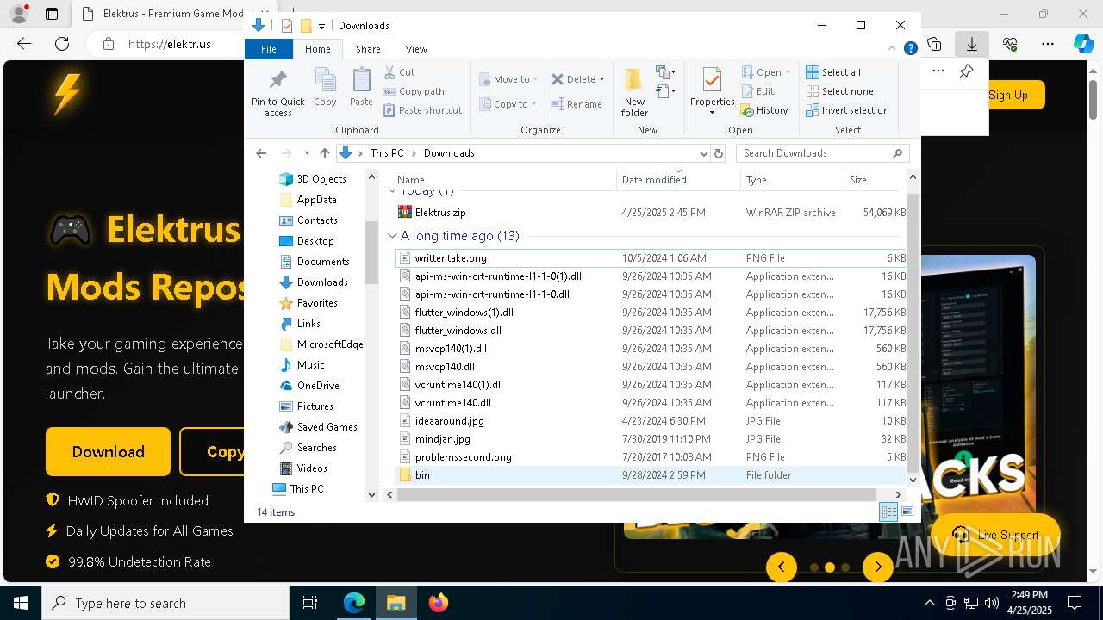Image resolution: width=1103 pixels, height=620 pixels.
Task: Click the Cut scissors command
Action: coord(400,72)
